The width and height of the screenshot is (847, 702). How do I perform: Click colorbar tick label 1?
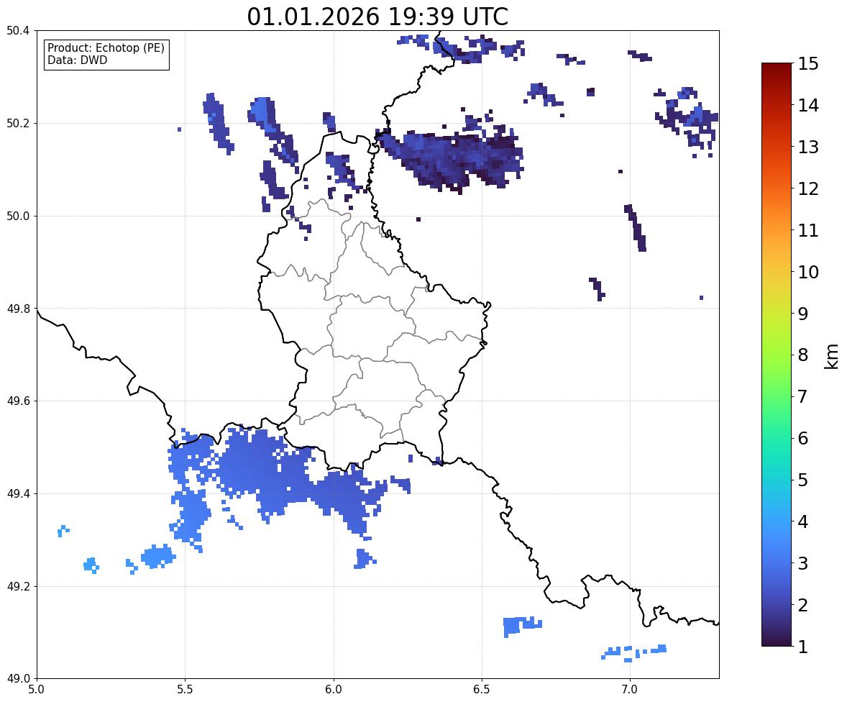[803, 647]
